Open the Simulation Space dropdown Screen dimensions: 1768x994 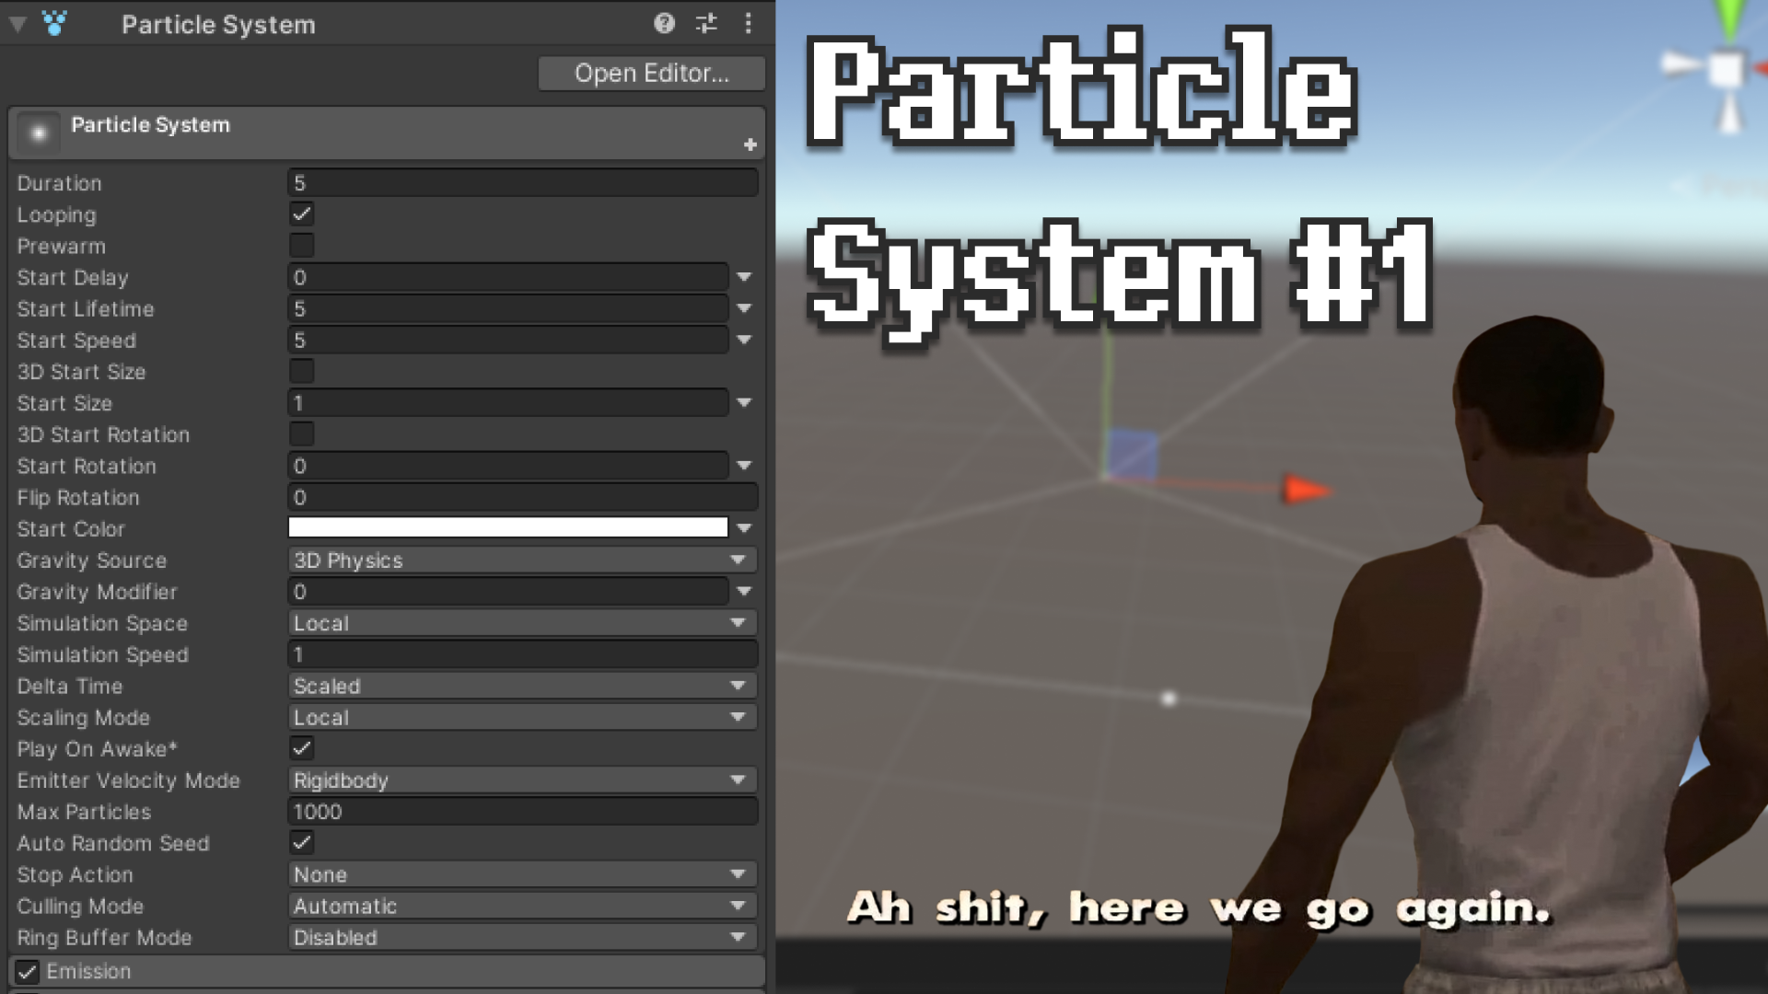[523, 623]
